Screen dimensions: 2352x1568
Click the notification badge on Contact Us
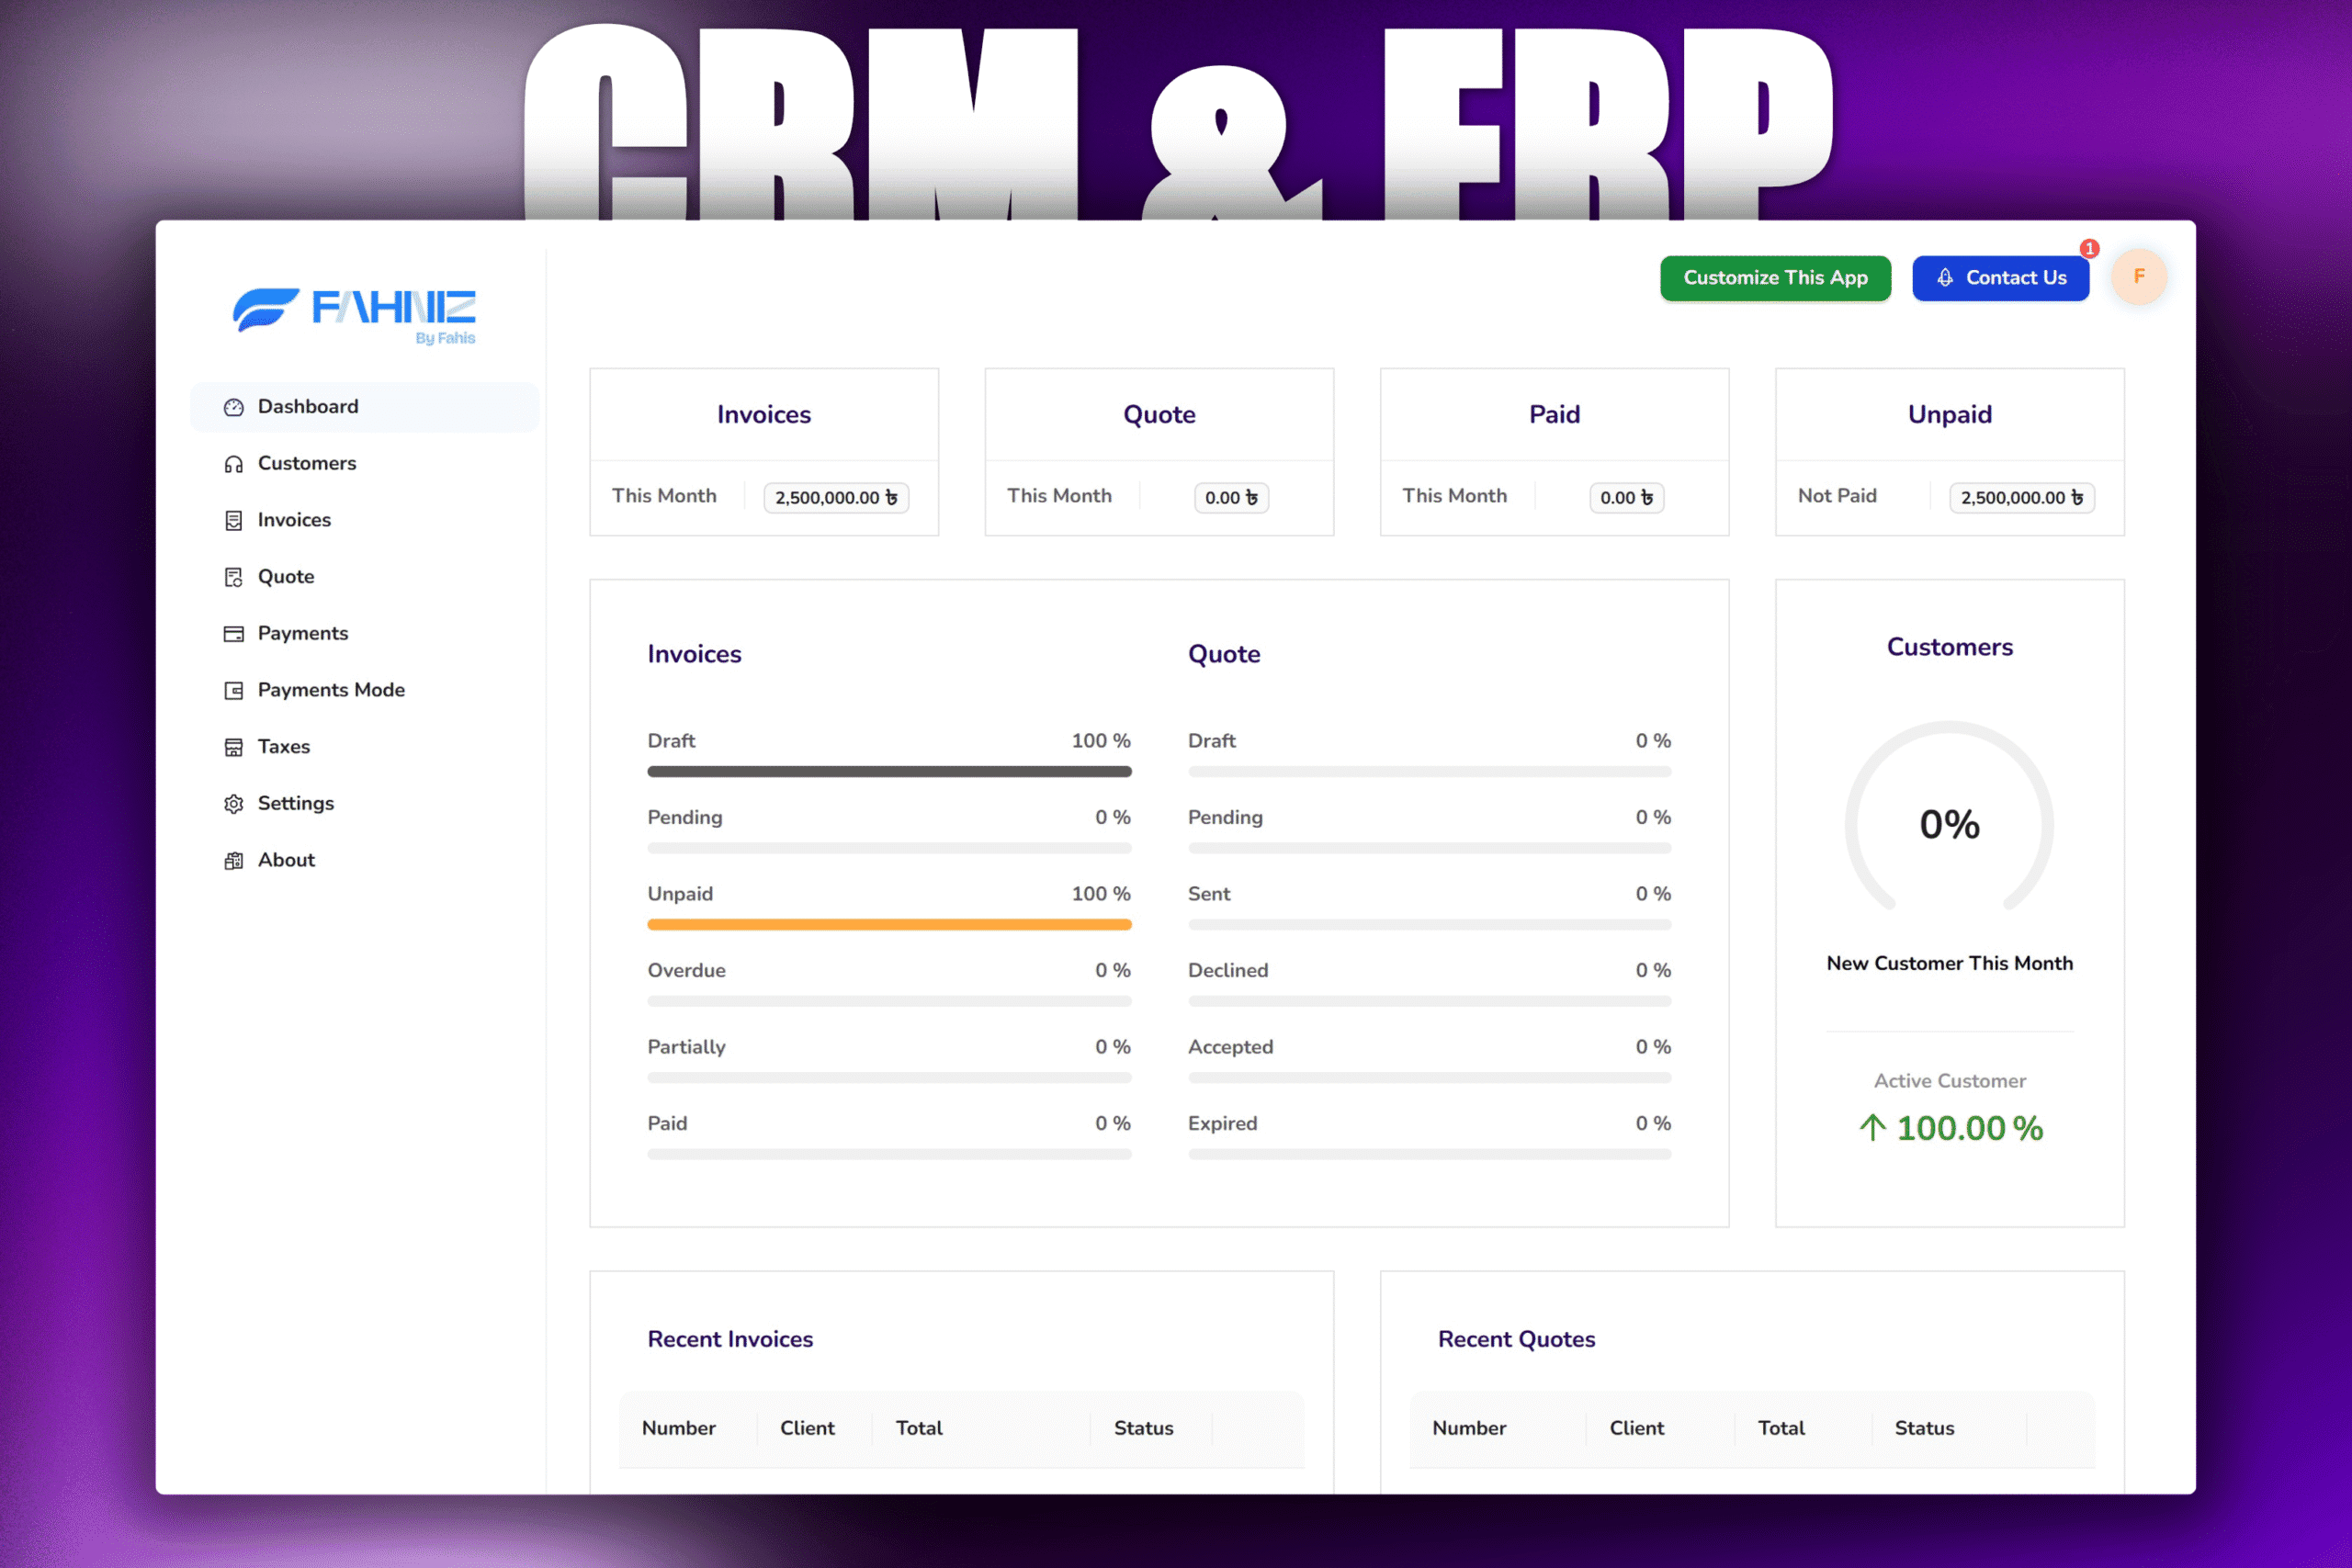click(2089, 248)
